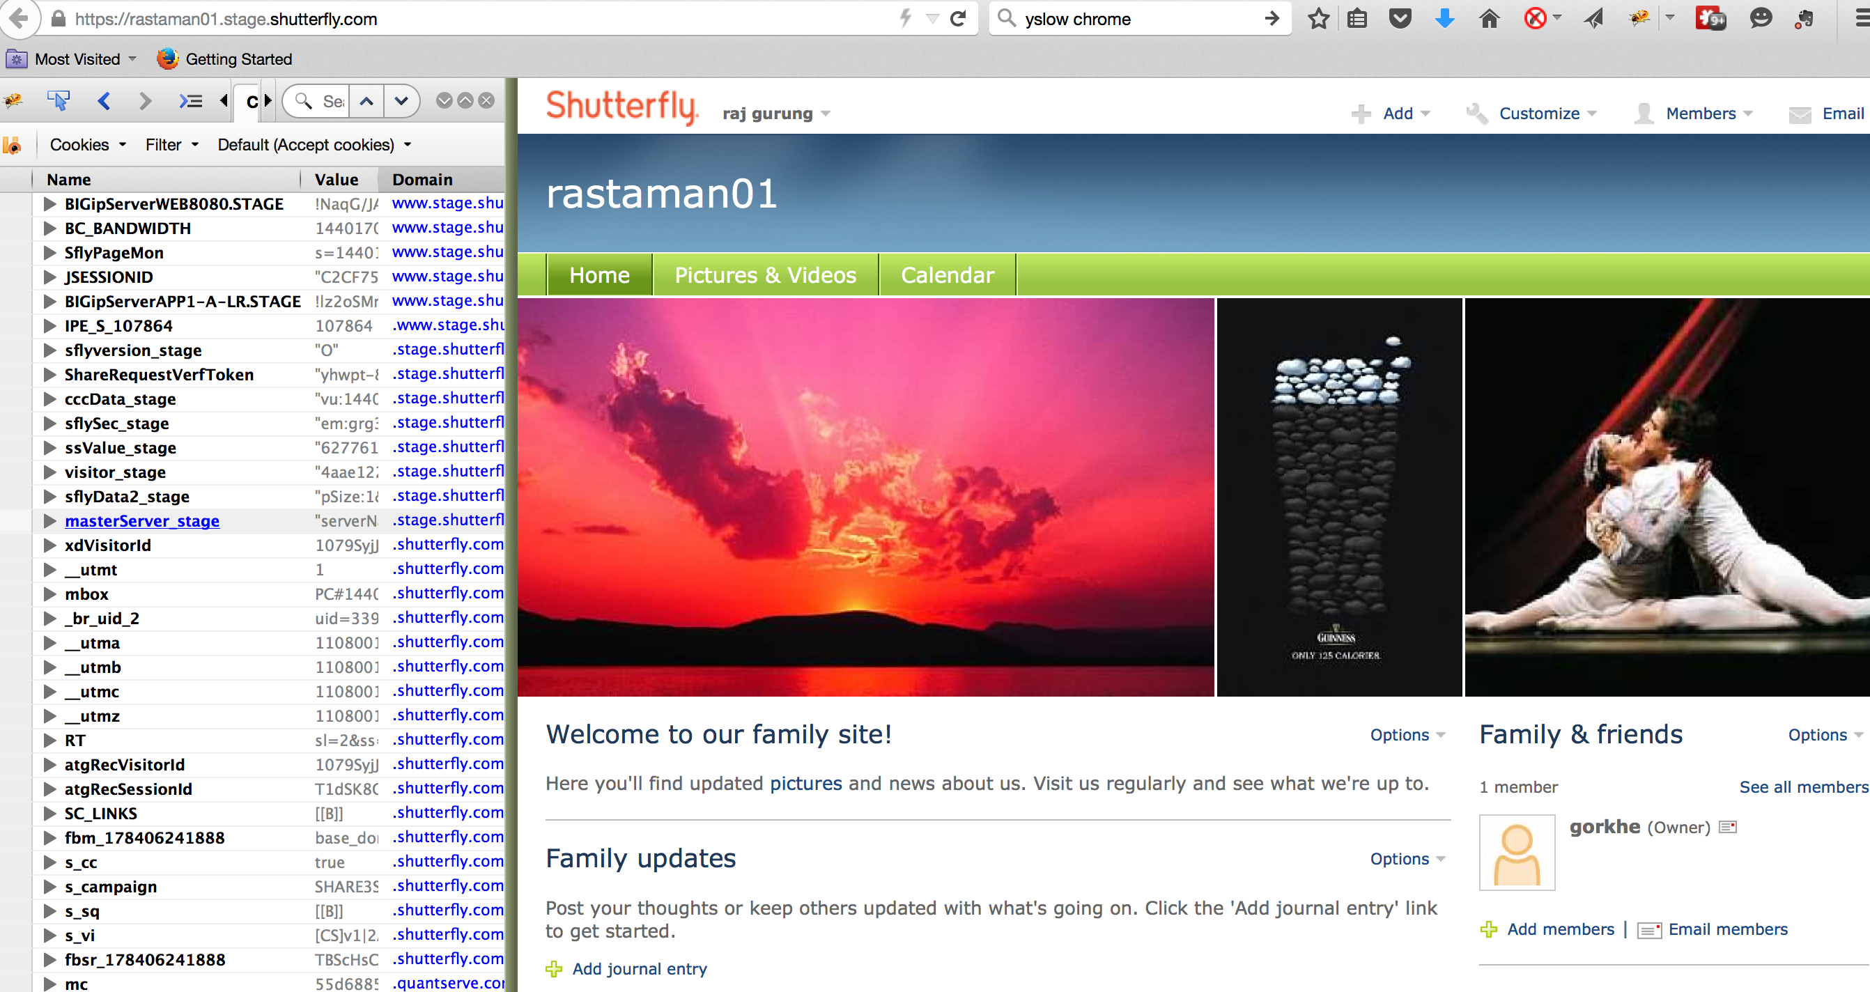Viewport: 1870px width, 992px height.
Task: Open downloads with the blue arrow icon
Action: (1444, 19)
